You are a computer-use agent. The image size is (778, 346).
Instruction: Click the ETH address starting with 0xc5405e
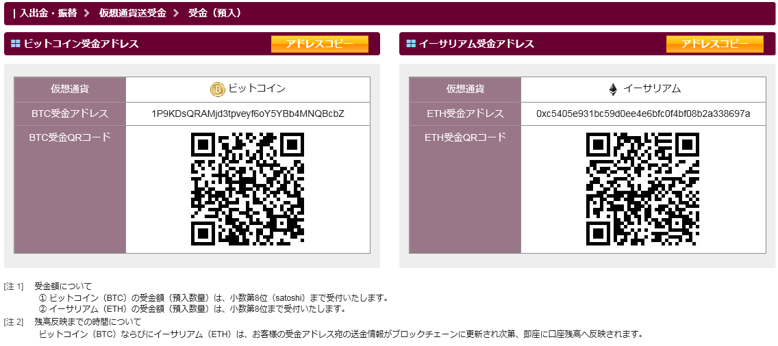tap(642, 114)
